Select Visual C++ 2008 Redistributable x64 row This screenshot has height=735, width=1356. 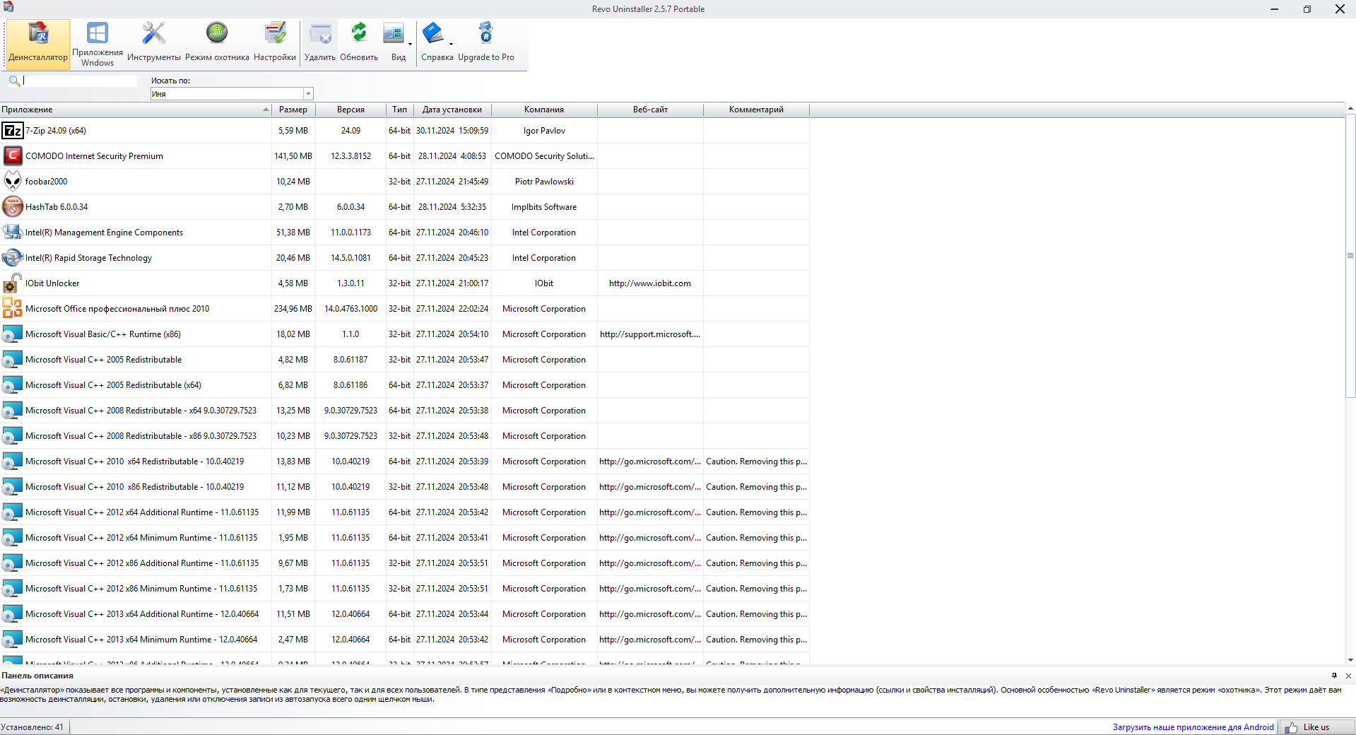pos(404,411)
